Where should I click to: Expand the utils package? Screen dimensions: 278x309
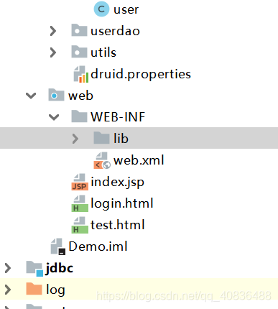53,52
